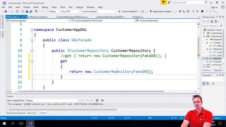
Task: Open the CustomerAppDAL.DALFacade type navigation dropdown
Action: (103, 21)
